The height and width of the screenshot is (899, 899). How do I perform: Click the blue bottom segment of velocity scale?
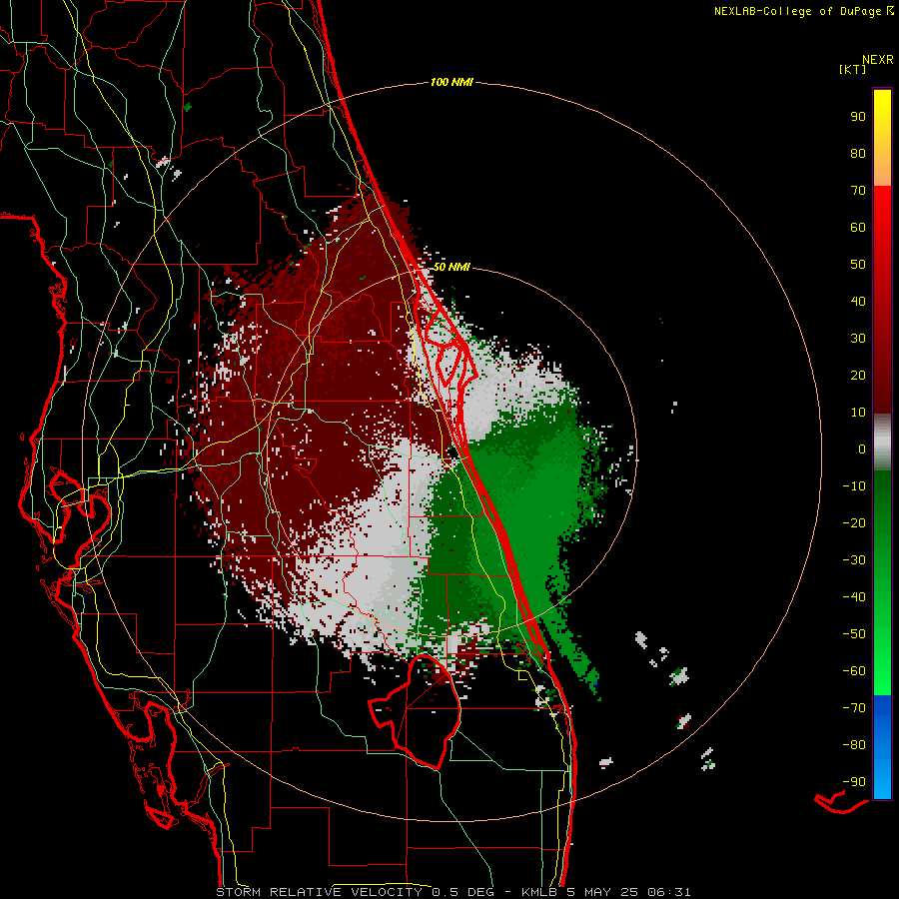point(882,747)
